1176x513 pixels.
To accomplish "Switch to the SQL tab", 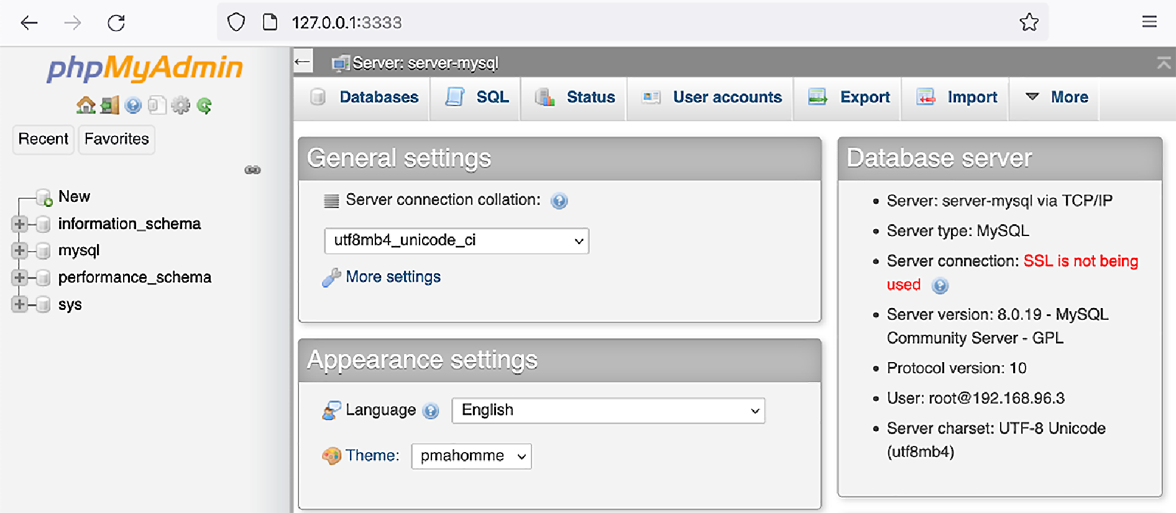I will [x=476, y=98].
